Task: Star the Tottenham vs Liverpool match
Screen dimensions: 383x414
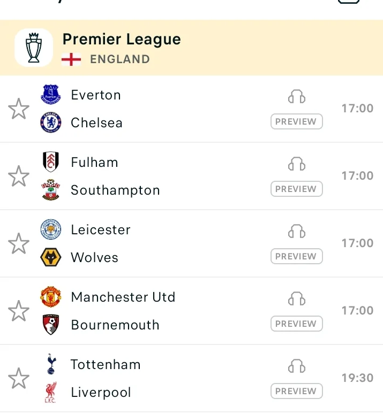Action: coord(19,378)
